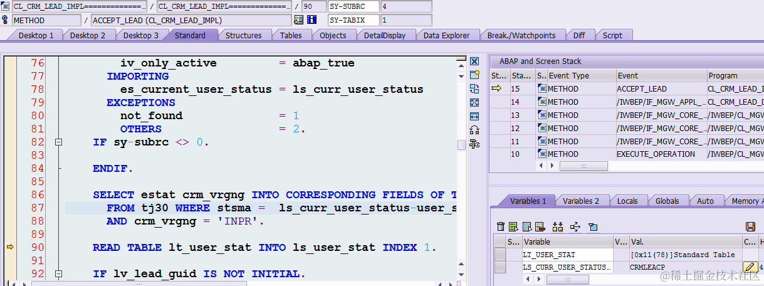Click the full-screen tool icon in side strip
Image resolution: width=764 pixels, height=286 pixels.
(x=474, y=102)
